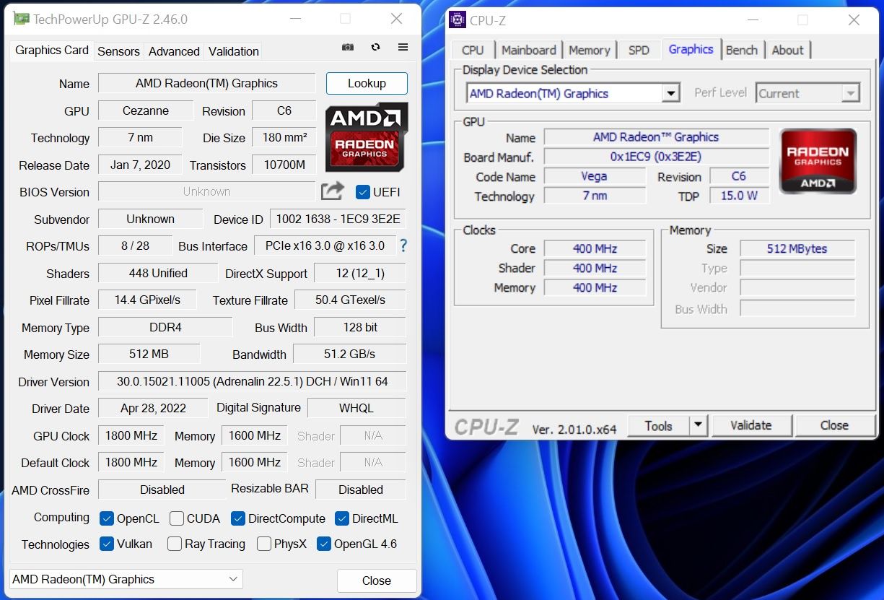Switch to the About tab in CPU-Z

[x=787, y=50]
